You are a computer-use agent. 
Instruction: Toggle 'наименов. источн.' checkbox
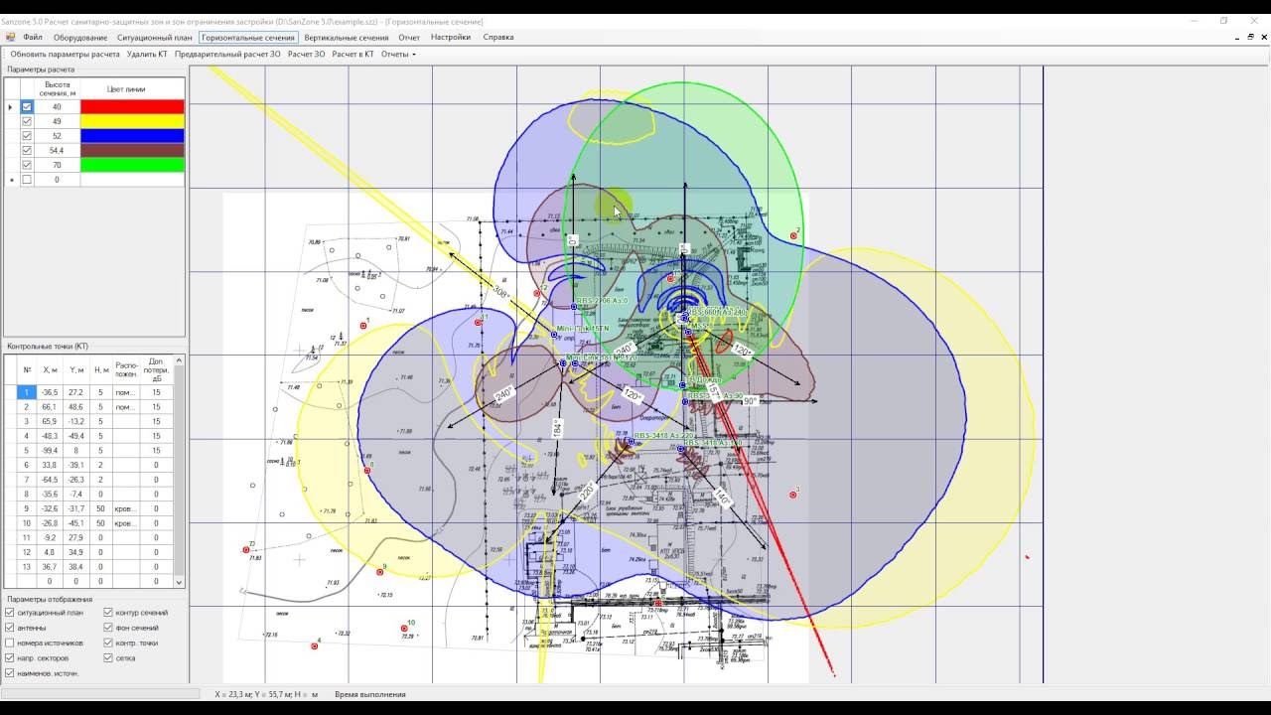coord(10,672)
